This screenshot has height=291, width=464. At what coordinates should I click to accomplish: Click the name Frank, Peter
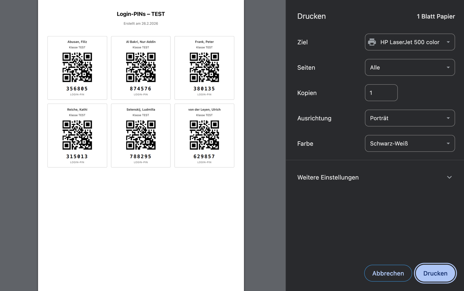[204, 42]
